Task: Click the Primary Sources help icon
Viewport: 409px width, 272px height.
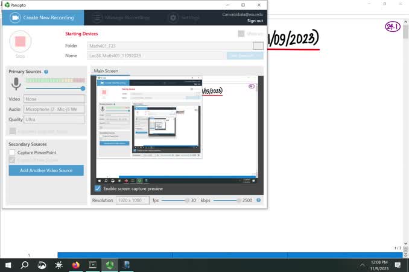Action: pos(46,72)
